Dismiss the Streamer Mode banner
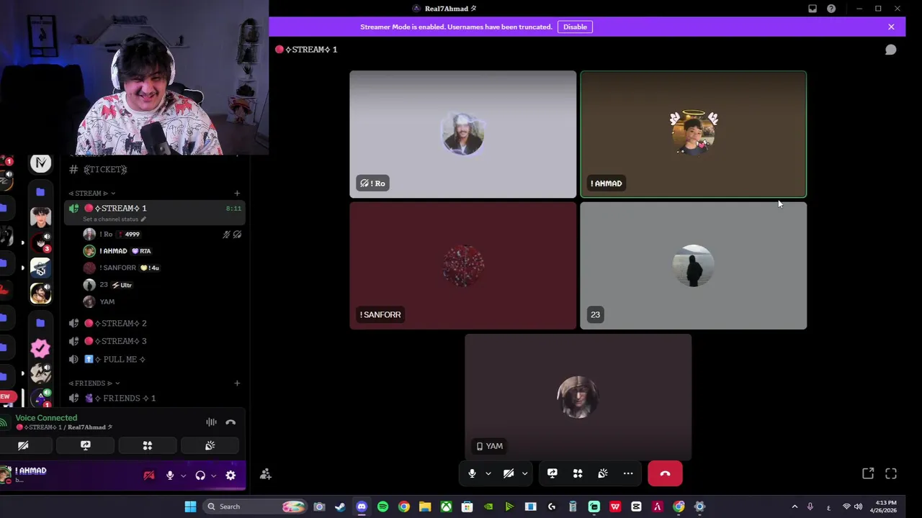The width and height of the screenshot is (922, 518). click(x=891, y=27)
